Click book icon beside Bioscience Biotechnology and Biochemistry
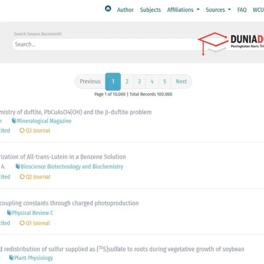The width and height of the screenshot is (264, 264). [18, 166]
